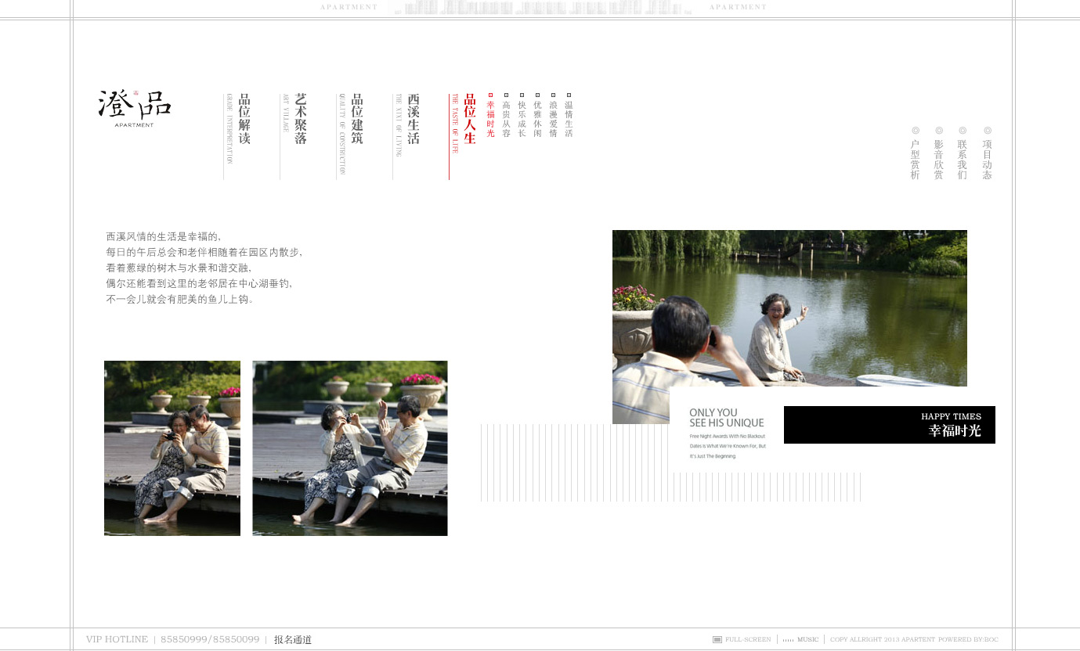Click the circle icon above 户型赏析
This screenshot has height=651, width=1080.
pyautogui.click(x=915, y=131)
